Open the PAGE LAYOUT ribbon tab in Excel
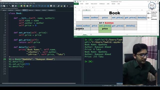 tap(94, 4)
